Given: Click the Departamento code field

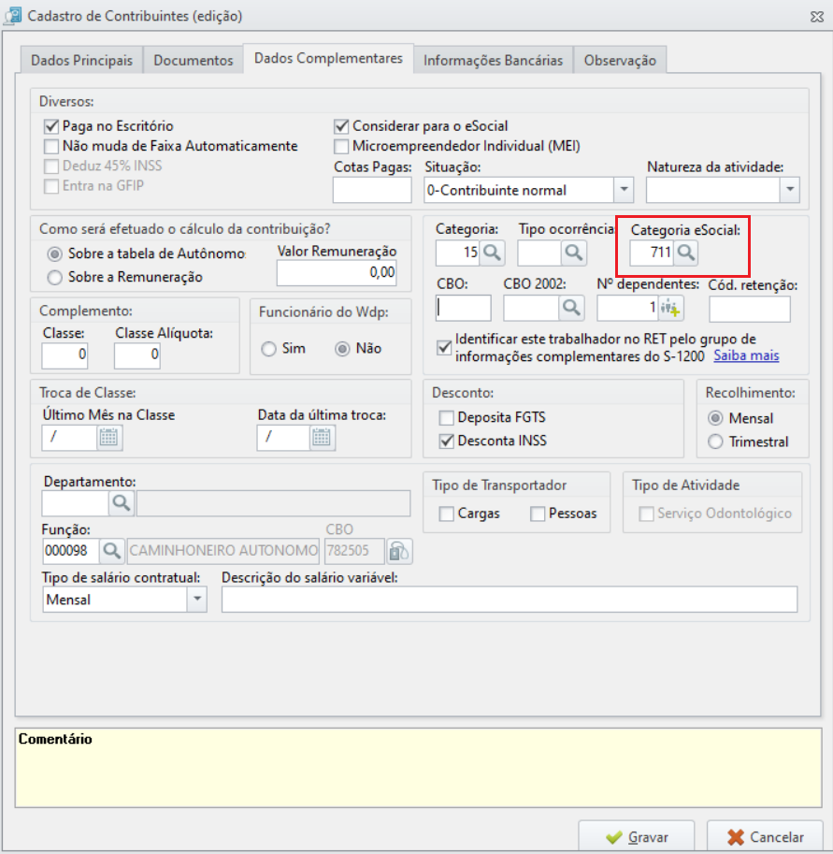Looking at the screenshot, I should point(75,504).
